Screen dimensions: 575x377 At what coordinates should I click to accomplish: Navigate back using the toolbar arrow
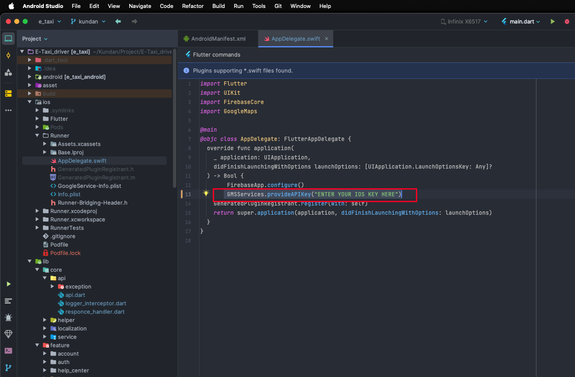118,21
